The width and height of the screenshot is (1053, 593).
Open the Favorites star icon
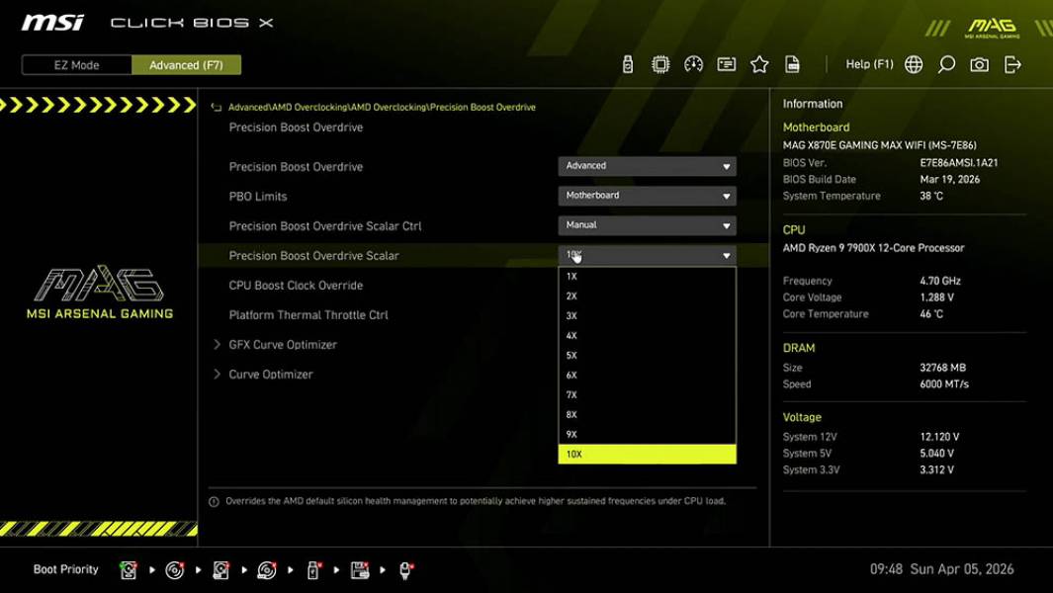[759, 63]
